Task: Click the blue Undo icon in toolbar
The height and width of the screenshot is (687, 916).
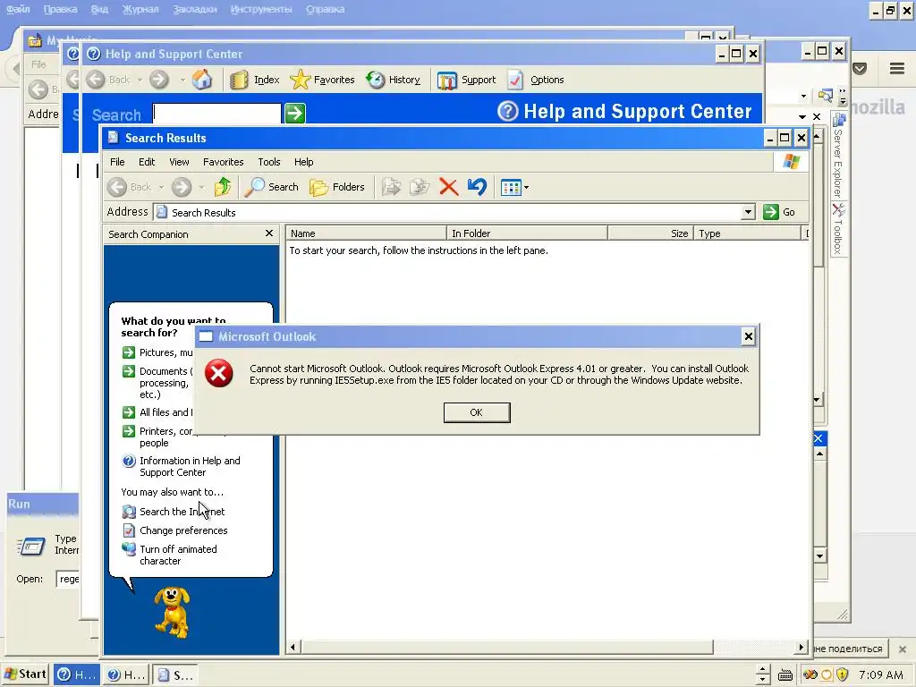Action: tap(477, 187)
